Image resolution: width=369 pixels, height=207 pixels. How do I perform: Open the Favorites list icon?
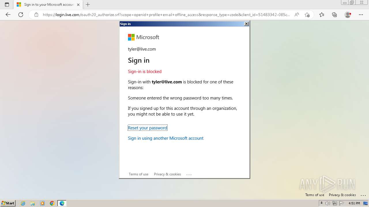click(322, 15)
